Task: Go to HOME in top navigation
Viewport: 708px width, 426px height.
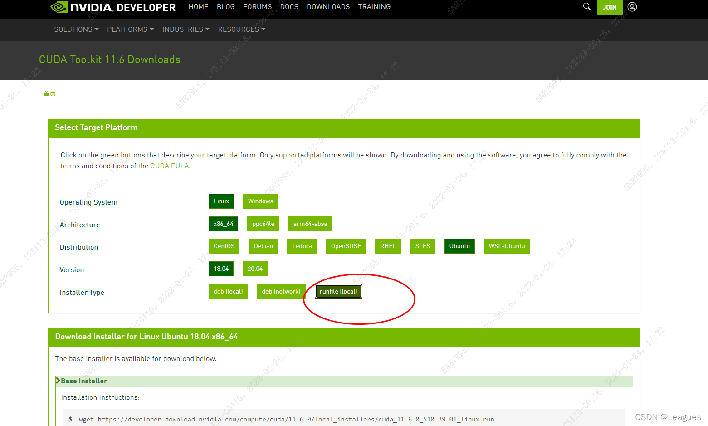Action: (198, 7)
